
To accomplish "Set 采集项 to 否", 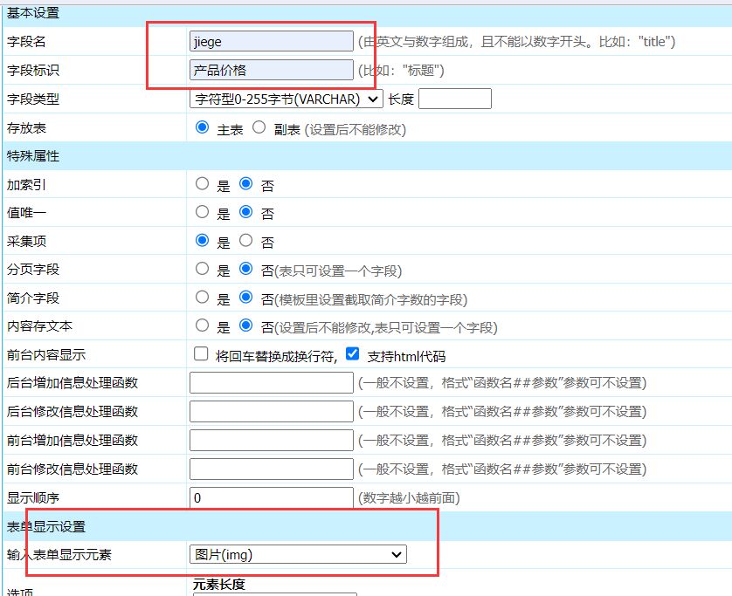I will pyautogui.click(x=246, y=240).
